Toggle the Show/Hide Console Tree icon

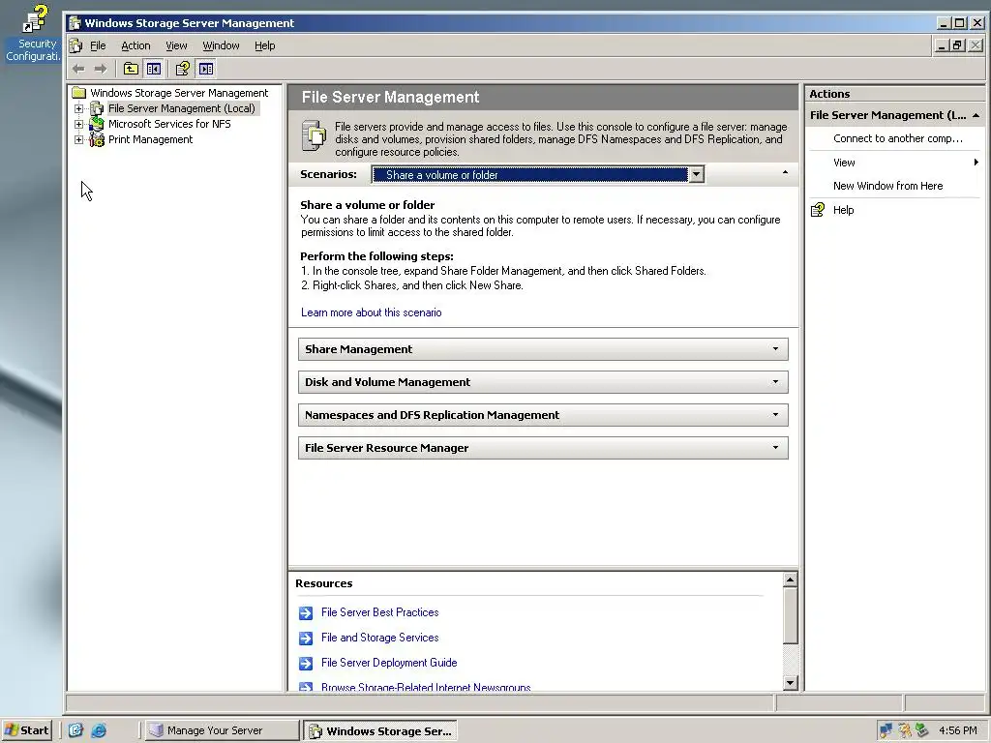click(x=154, y=69)
